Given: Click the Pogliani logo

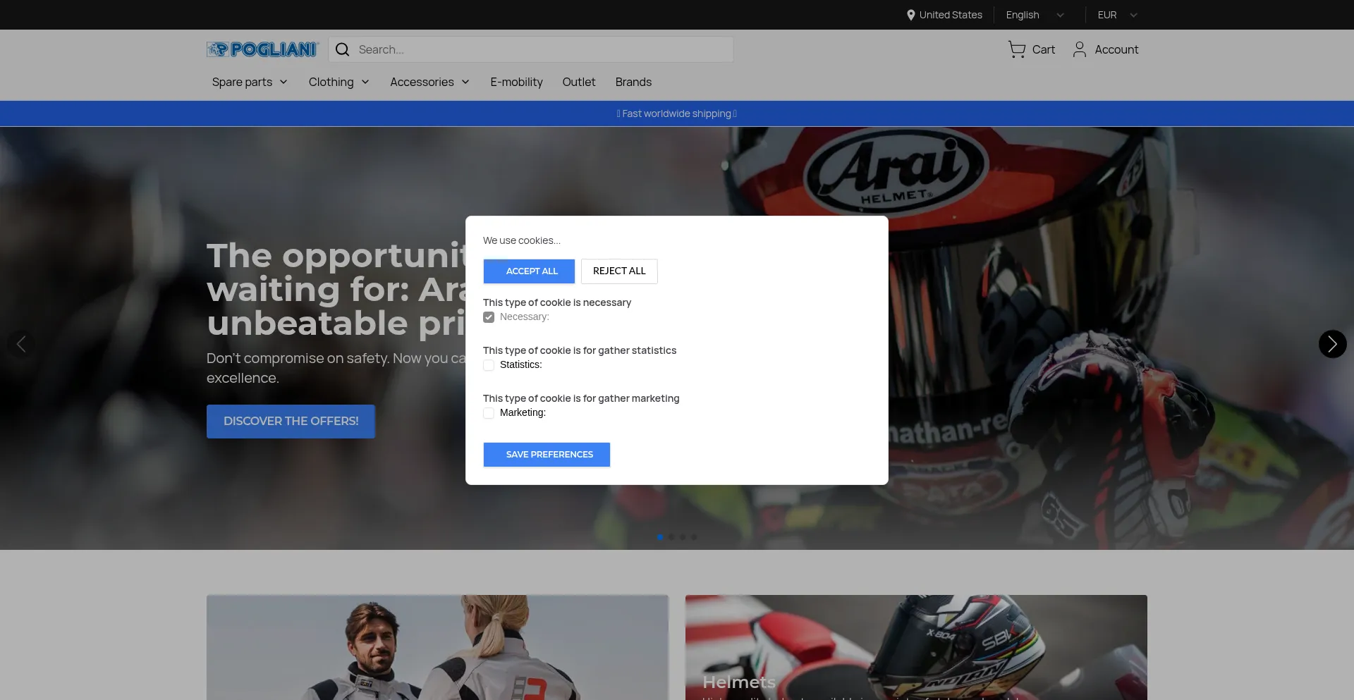Looking at the screenshot, I should (262, 49).
